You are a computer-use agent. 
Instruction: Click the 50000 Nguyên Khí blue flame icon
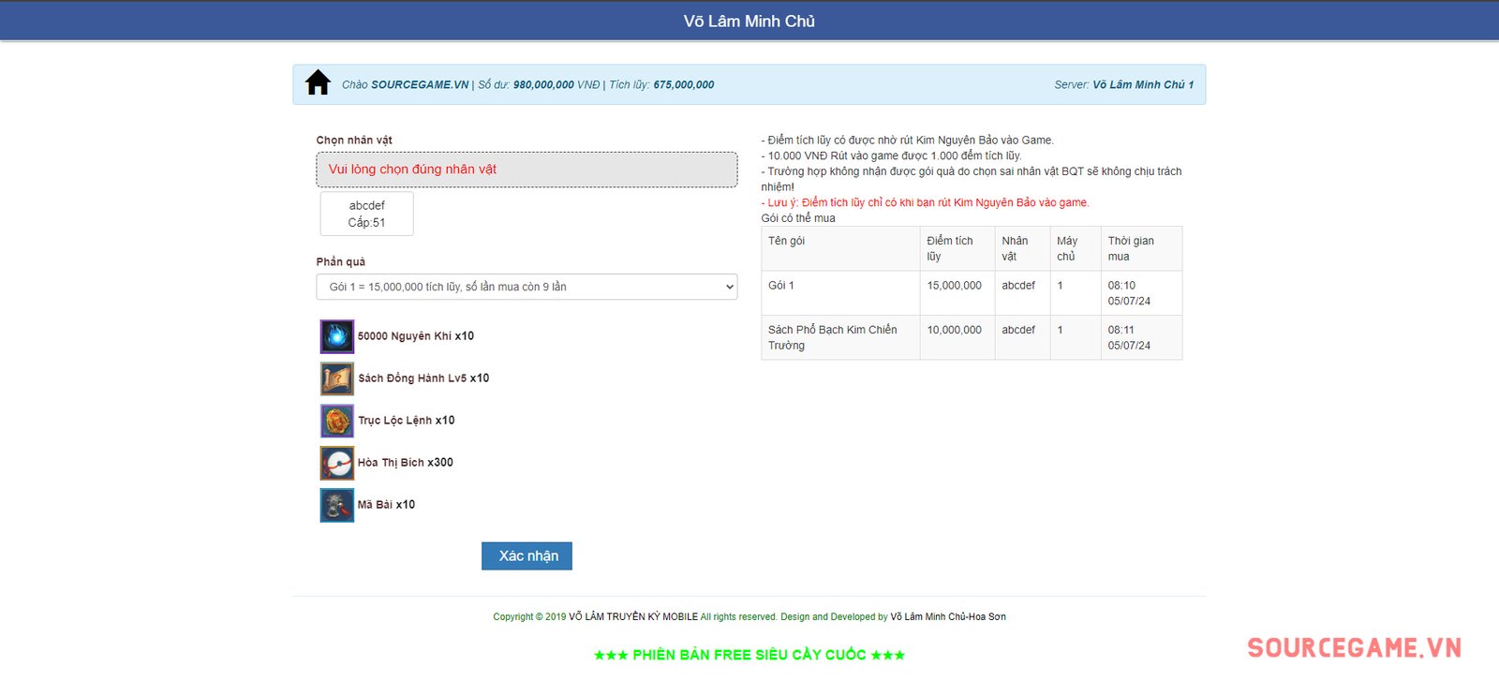tap(337, 336)
